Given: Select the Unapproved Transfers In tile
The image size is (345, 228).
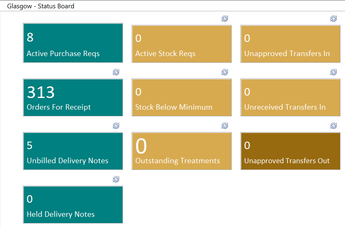Looking at the screenshot, I should click(x=291, y=44).
